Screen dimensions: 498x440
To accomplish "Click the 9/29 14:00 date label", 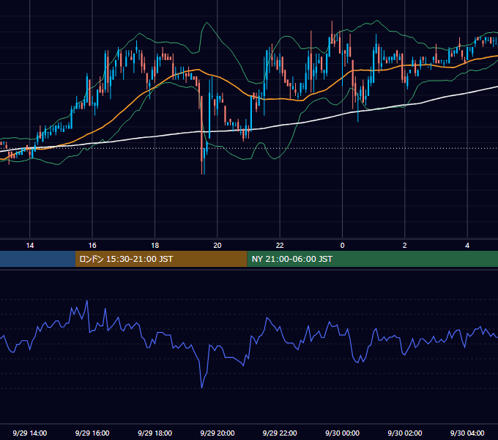I will click(30, 433).
